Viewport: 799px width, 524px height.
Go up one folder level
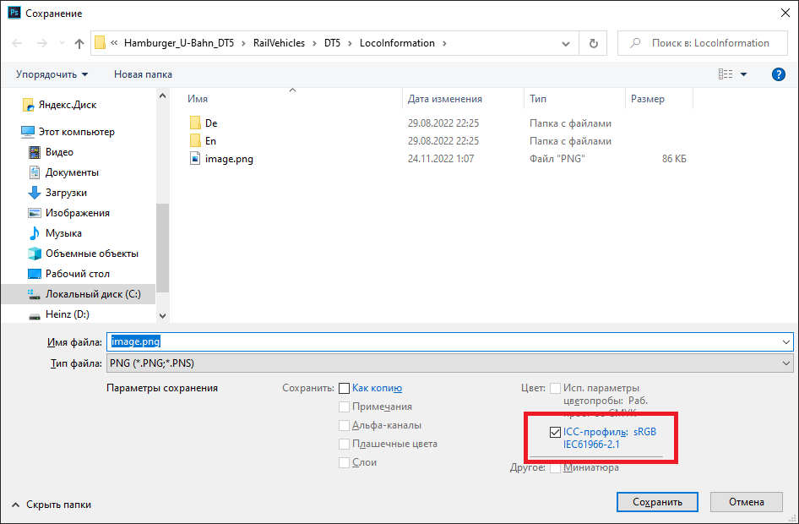(x=79, y=43)
